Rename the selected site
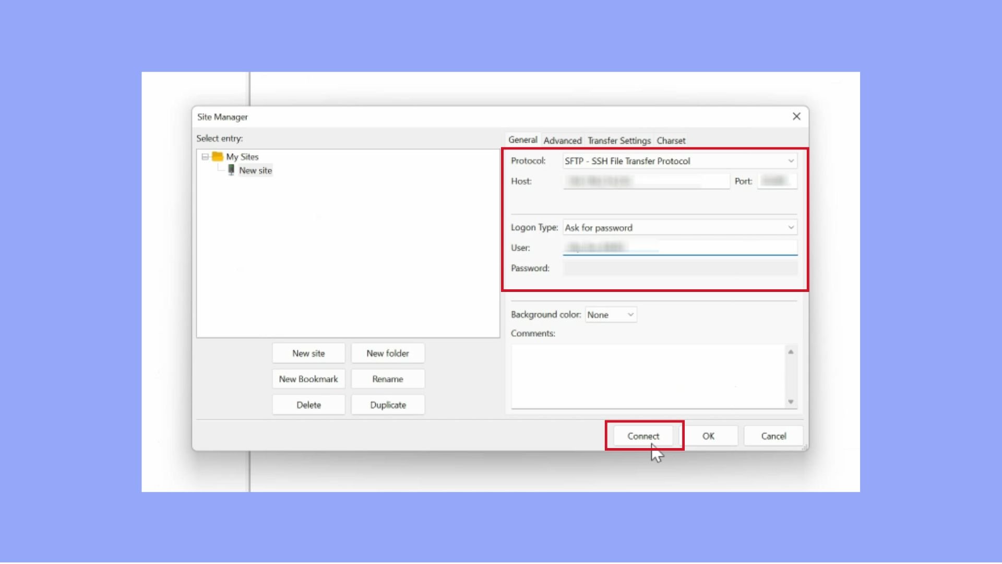The width and height of the screenshot is (1002, 564). (388, 379)
